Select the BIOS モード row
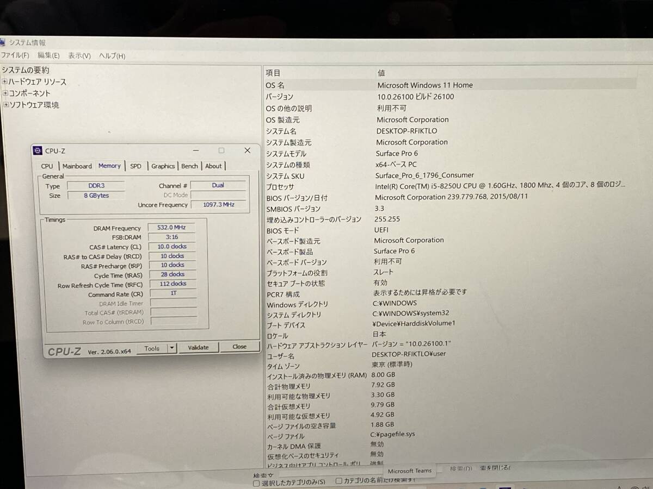The image size is (653, 489). pyautogui.click(x=451, y=230)
